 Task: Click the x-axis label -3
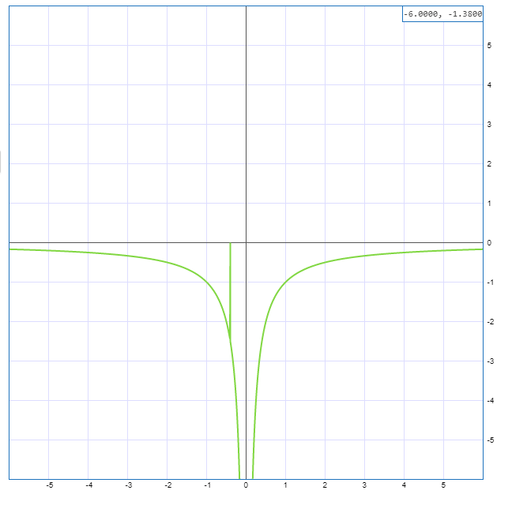128,485
